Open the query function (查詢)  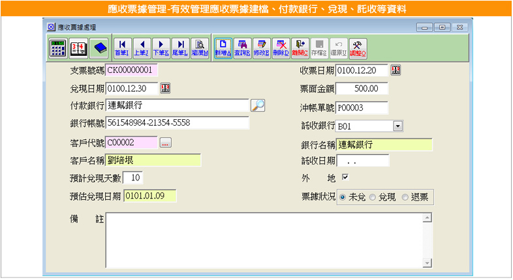pyautogui.click(x=242, y=48)
